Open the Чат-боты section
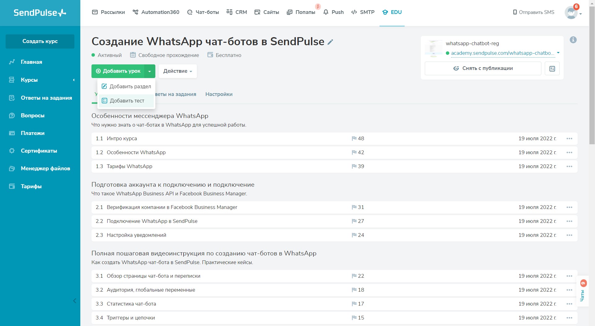The image size is (595, 326). (203, 12)
